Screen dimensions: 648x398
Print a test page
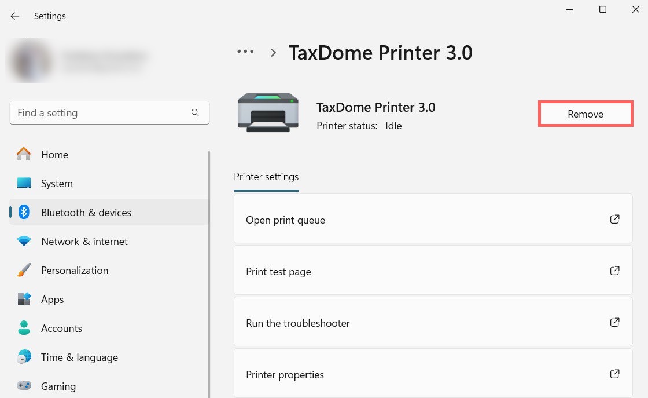pyautogui.click(x=433, y=272)
